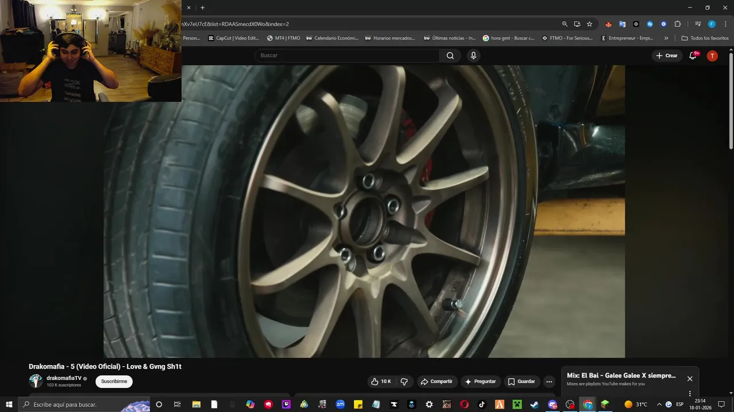This screenshot has width=734, height=412.
Task: Open Últimas noticias bookmark
Action: point(450,38)
